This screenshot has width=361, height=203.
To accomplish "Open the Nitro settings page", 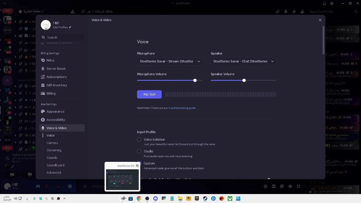I will click(62, 60).
